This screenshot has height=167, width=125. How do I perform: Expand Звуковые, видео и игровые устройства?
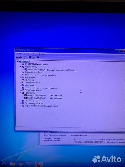(x=20, y=75)
